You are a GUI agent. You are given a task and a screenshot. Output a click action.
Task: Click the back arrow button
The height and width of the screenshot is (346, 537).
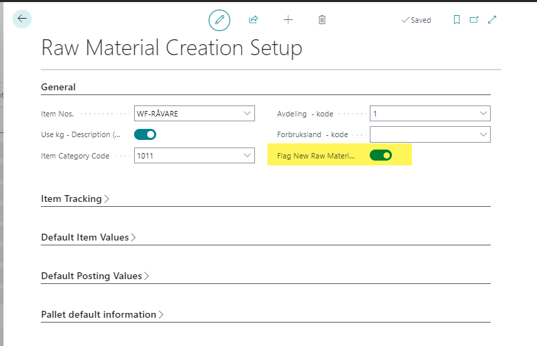tap(22, 19)
